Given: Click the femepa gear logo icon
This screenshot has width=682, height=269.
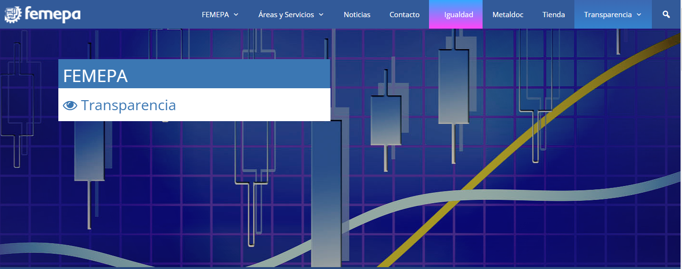Looking at the screenshot, I should pyautogui.click(x=13, y=14).
